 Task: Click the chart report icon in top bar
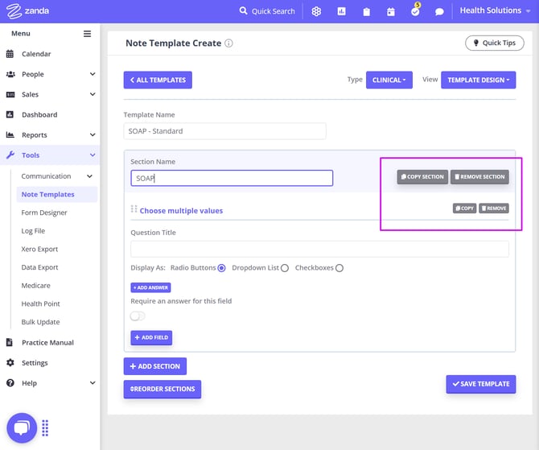[x=341, y=11]
